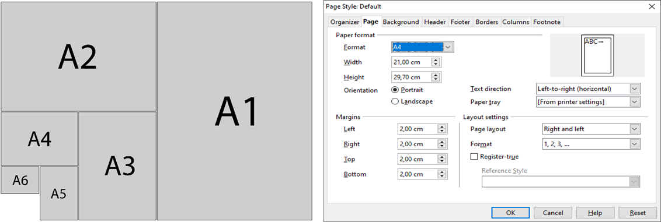Viewport: 661px width, 222px height.
Task: Increase the Left margin using up arrow
Action: pyautogui.click(x=442, y=126)
